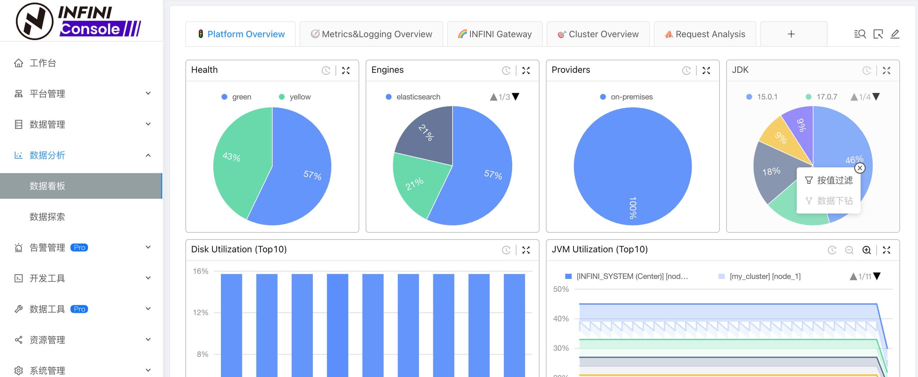Image resolution: width=918 pixels, height=377 pixels.
Task: Click the 数据管理 sidebar icon
Action: pyautogui.click(x=19, y=124)
